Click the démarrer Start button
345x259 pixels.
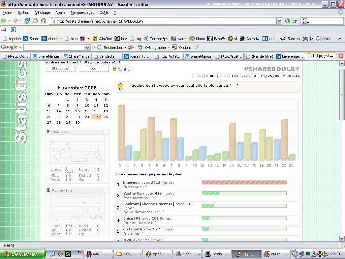tap(23, 254)
